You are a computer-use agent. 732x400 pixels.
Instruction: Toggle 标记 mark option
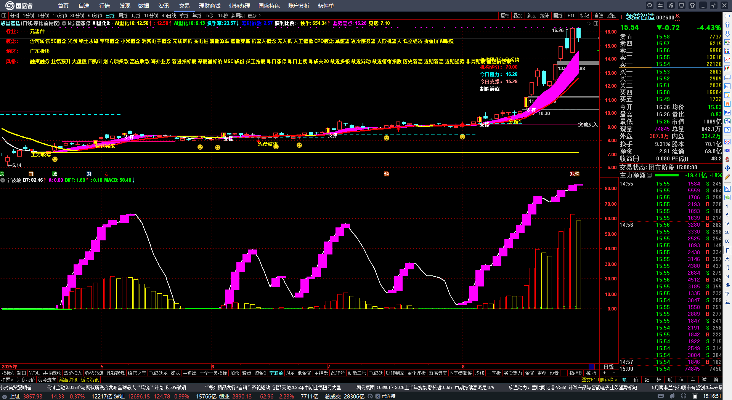pyautogui.click(x=584, y=16)
